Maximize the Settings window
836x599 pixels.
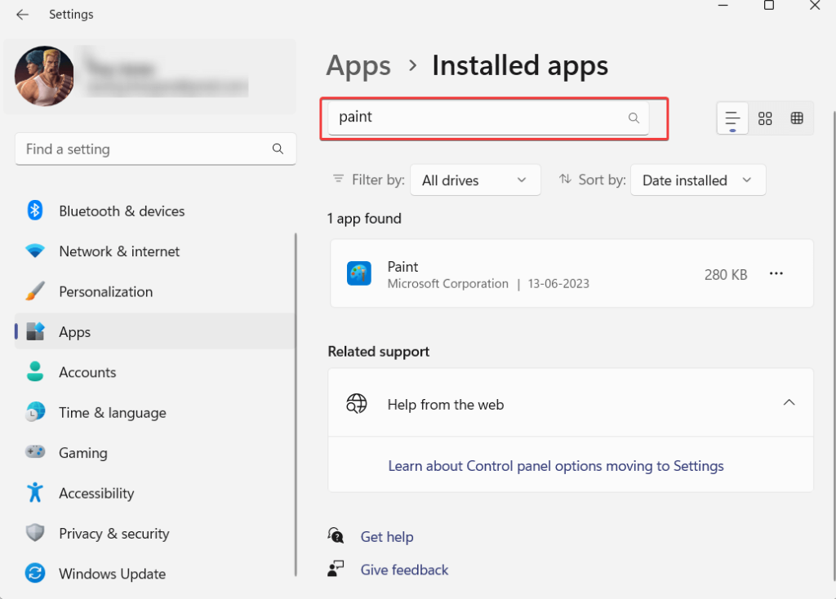pyautogui.click(x=769, y=6)
